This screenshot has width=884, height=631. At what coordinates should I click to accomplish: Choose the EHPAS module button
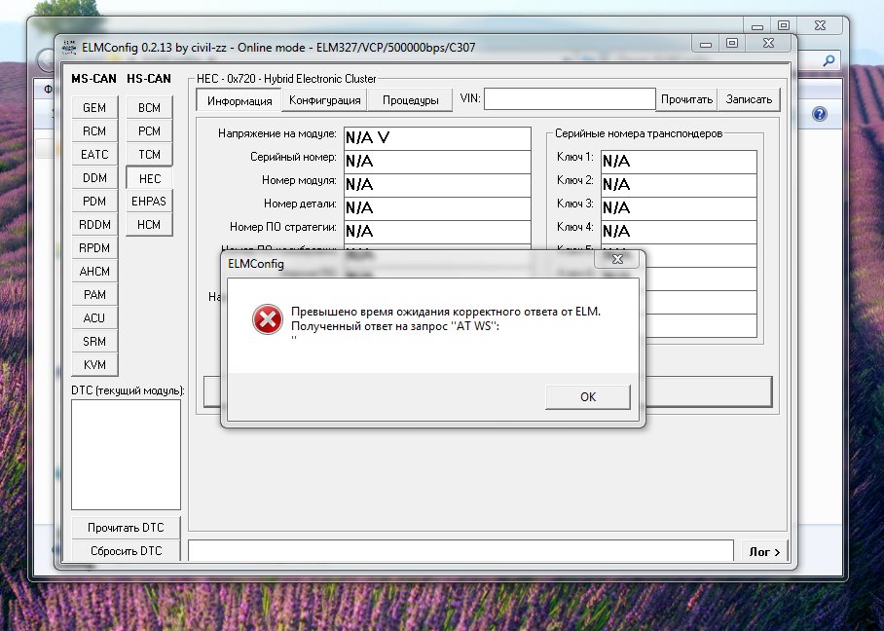point(149,201)
